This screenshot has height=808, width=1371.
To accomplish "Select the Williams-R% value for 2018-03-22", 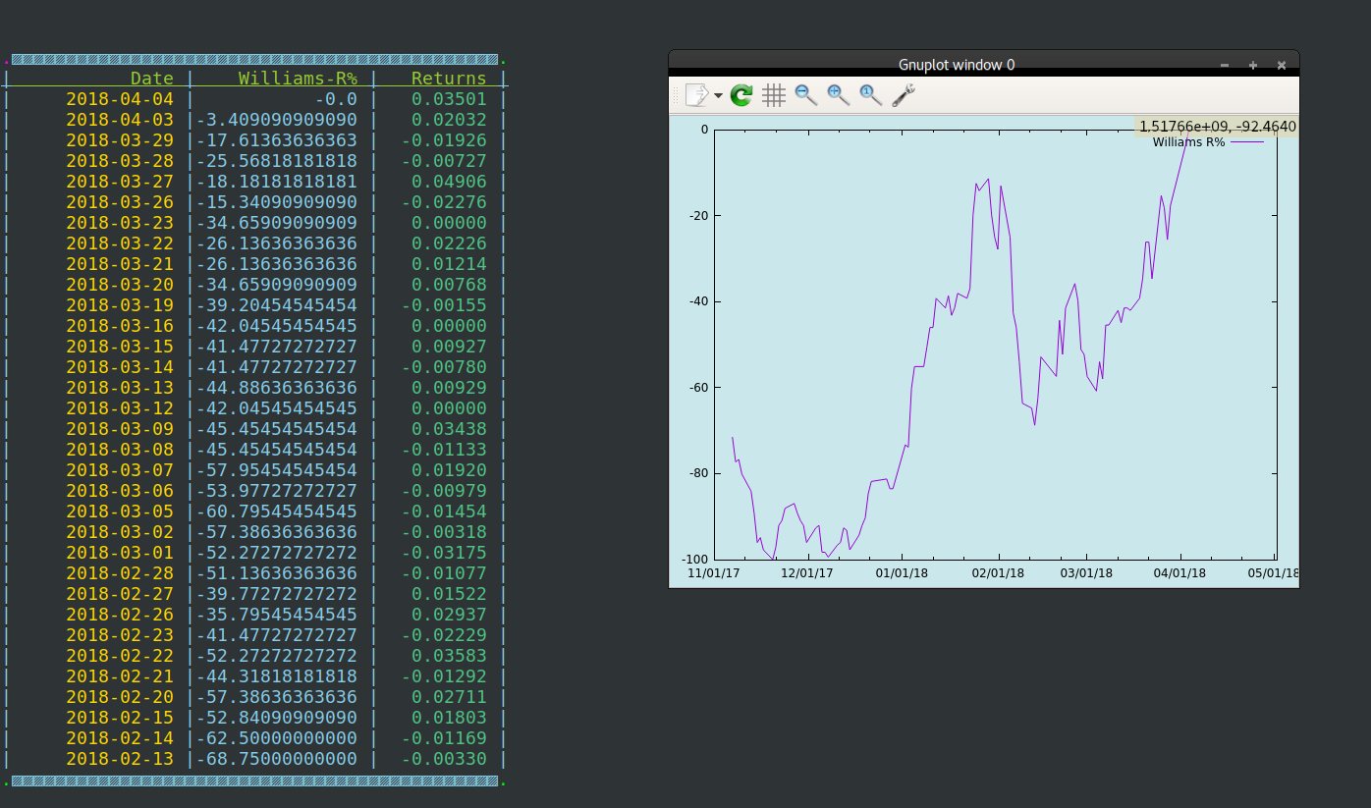I will click(277, 243).
